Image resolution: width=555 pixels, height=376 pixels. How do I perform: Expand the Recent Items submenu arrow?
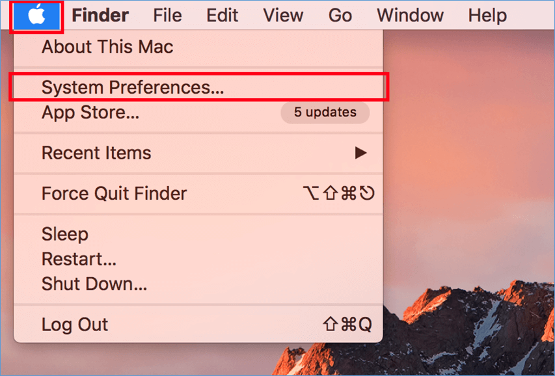point(360,153)
